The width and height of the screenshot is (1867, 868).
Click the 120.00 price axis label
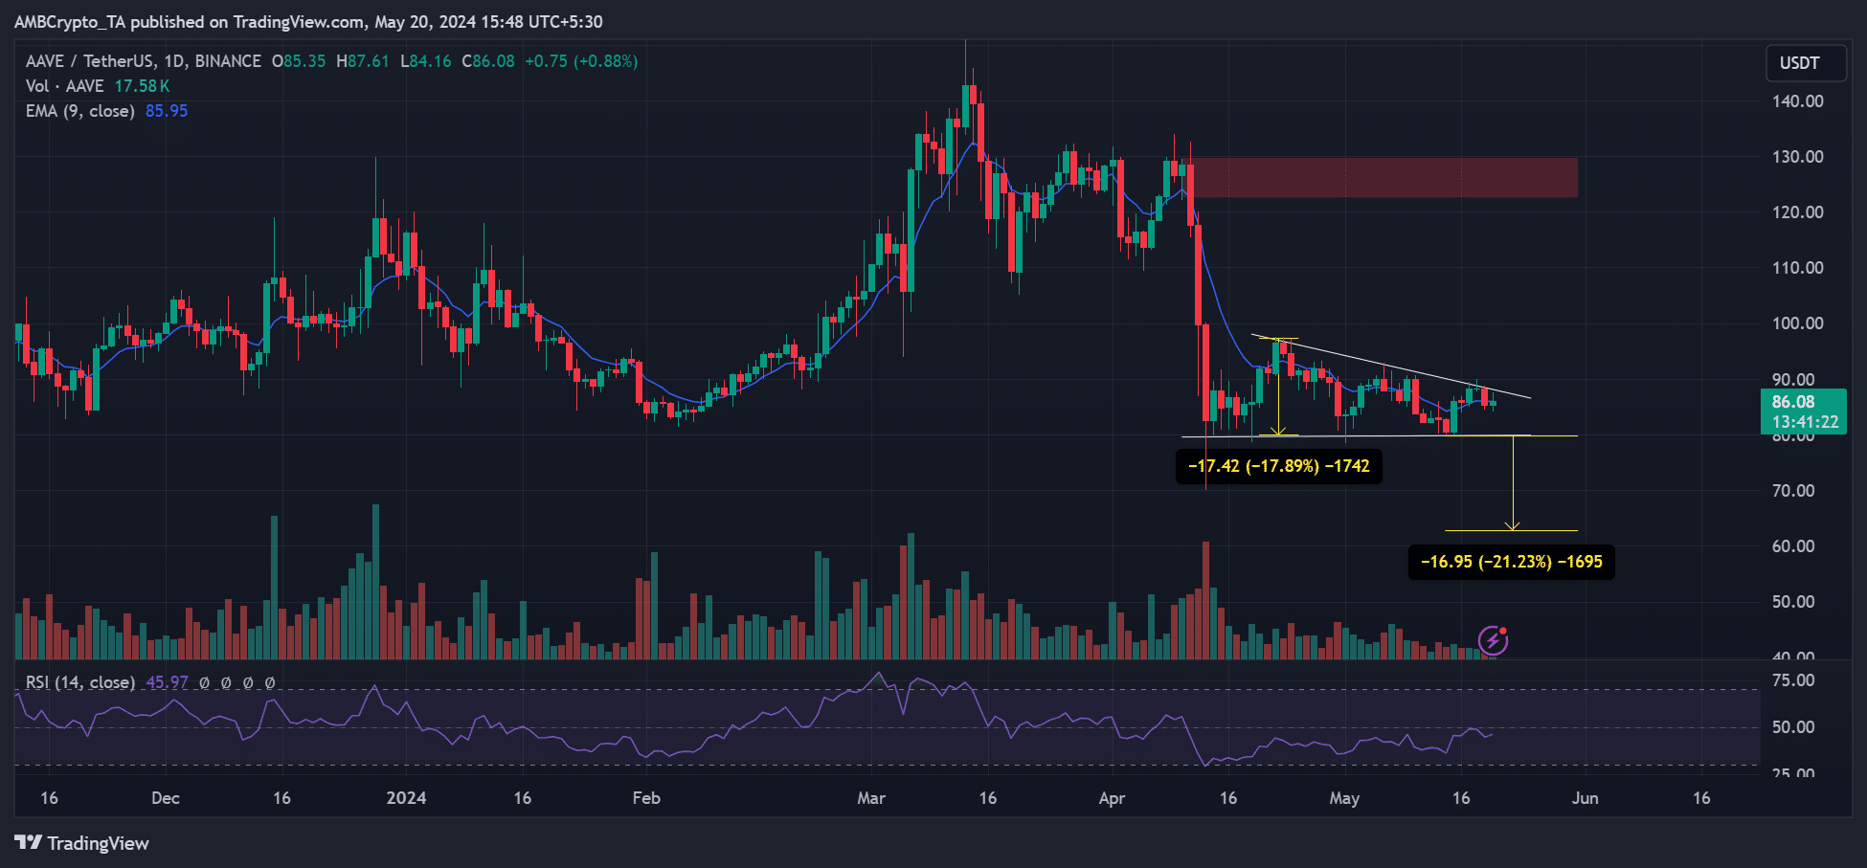[x=1797, y=212]
